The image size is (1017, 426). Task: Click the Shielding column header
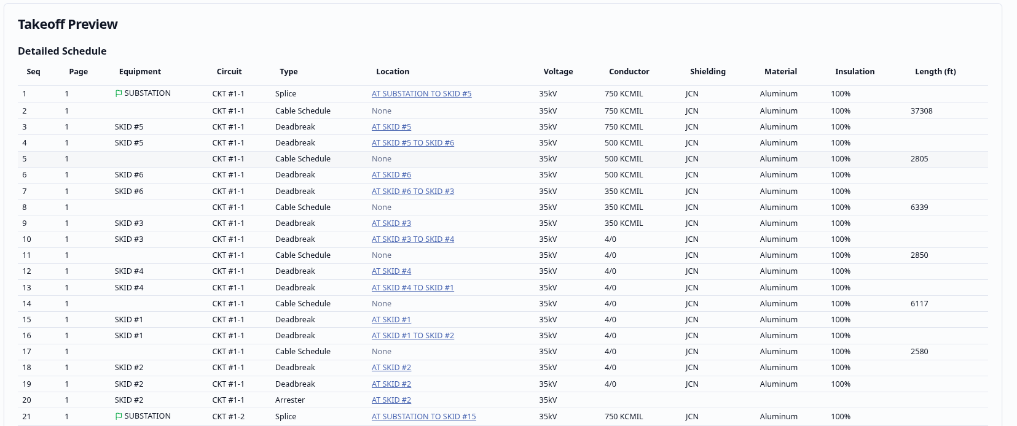pyautogui.click(x=708, y=72)
